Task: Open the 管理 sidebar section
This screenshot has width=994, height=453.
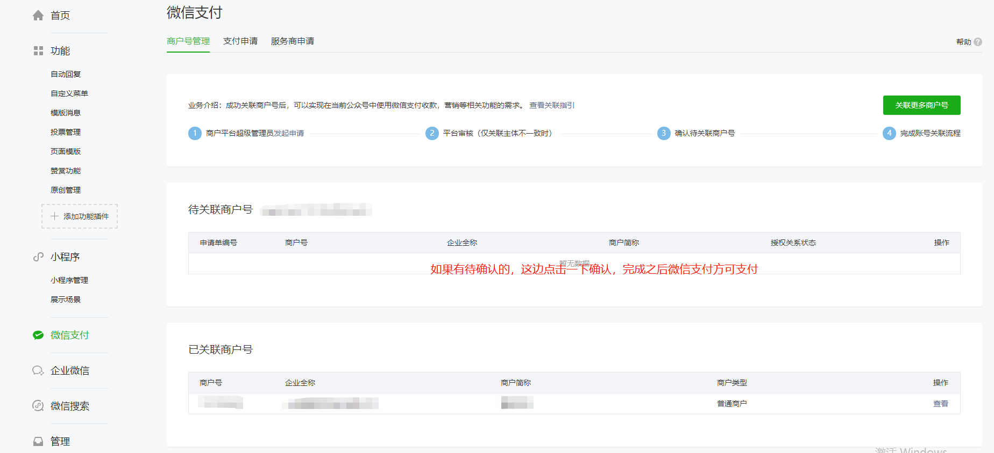Action: click(60, 442)
